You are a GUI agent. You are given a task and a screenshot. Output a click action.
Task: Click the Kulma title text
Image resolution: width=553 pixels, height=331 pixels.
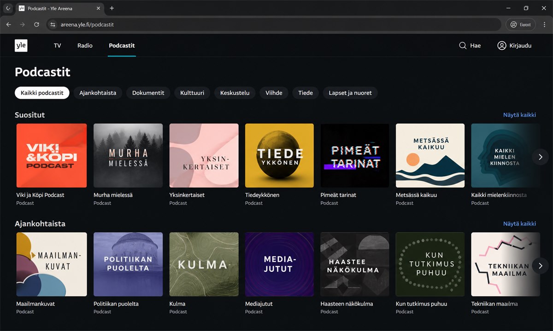tap(177, 304)
